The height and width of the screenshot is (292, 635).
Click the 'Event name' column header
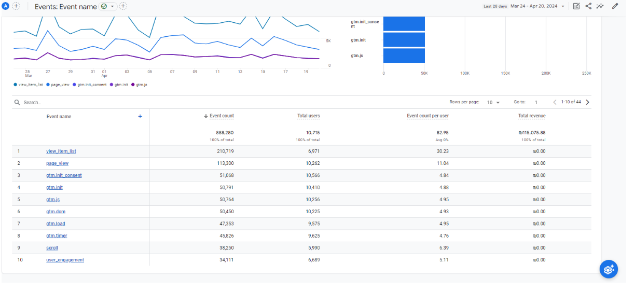[59, 117]
